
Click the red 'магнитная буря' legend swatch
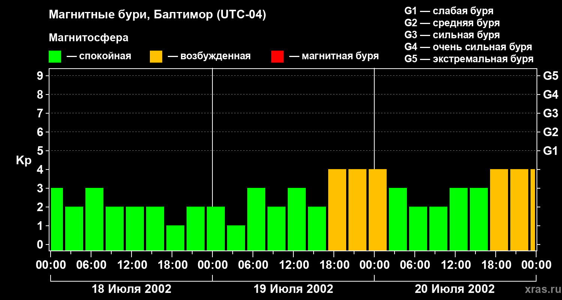click(x=277, y=57)
